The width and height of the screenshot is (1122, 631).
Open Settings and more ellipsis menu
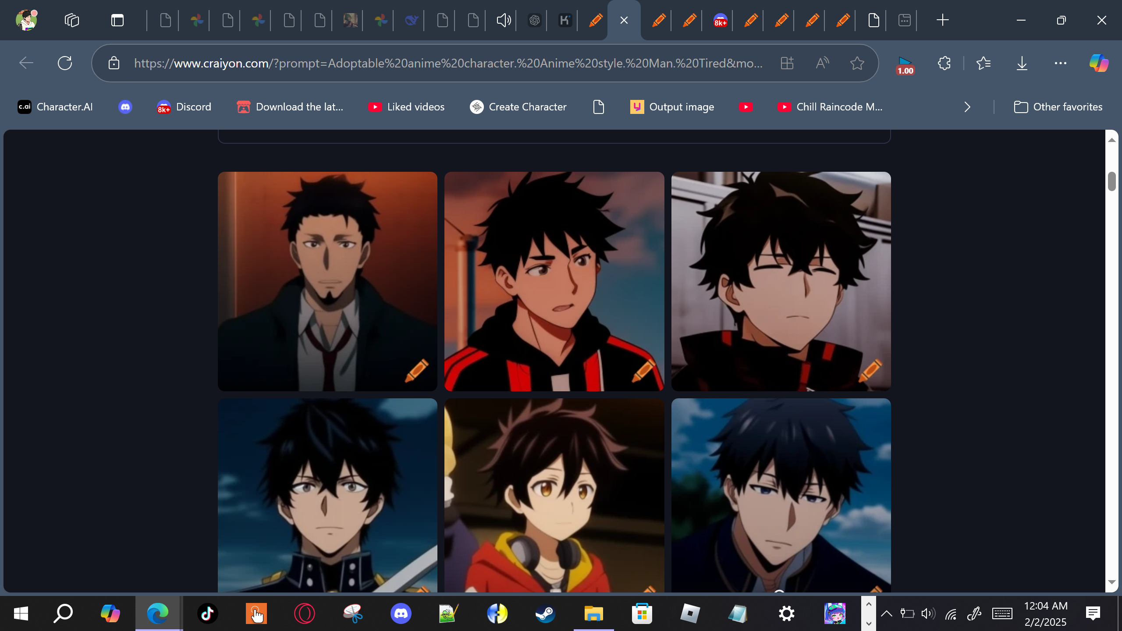click(x=1060, y=63)
